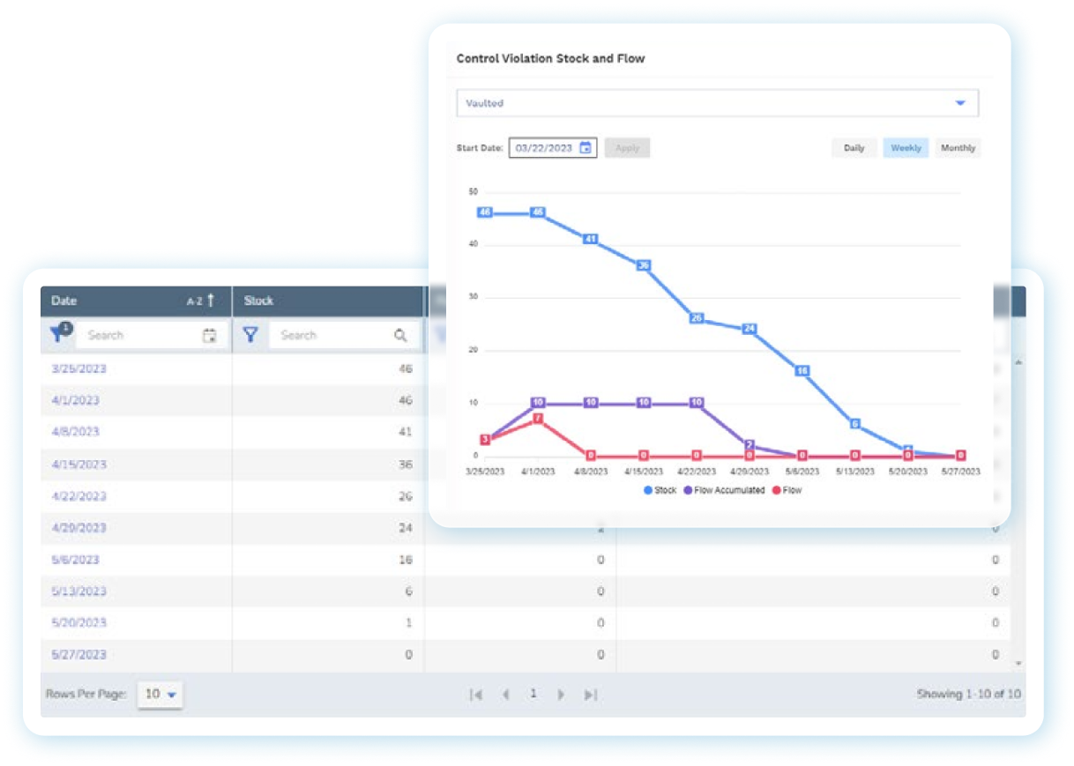
Task: Open the 3/25/2023 date link
Action: 78,368
